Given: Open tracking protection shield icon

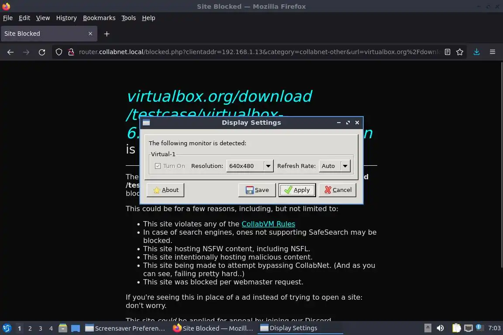Looking at the screenshot, I should [x=59, y=52].
